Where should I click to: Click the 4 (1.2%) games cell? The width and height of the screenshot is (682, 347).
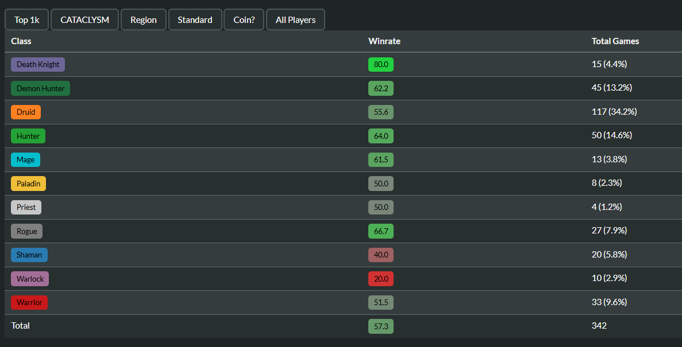(x=607, y=206)
